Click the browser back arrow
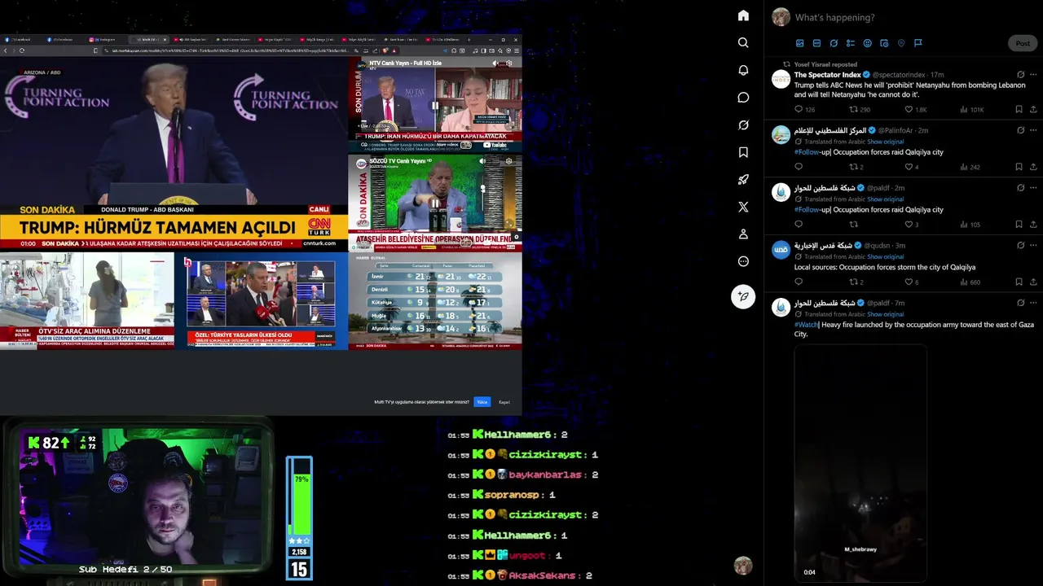The height and width of the screenshot is (586, 1043). [x=5, y=50]
